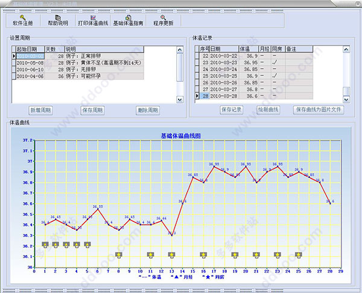
Task: Click menstruation triangle marker at day 3
Action: click(x=66, y=245)
